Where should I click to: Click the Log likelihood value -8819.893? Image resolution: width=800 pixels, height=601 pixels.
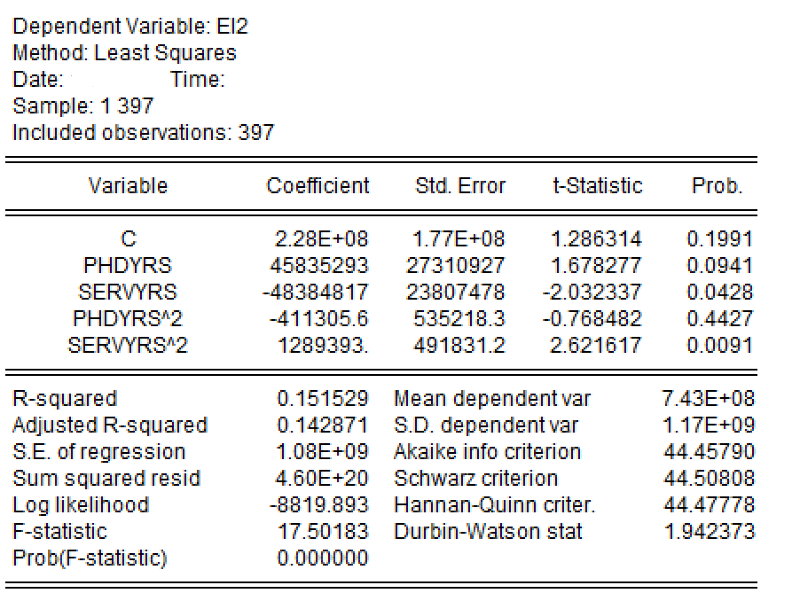(319, 505)
